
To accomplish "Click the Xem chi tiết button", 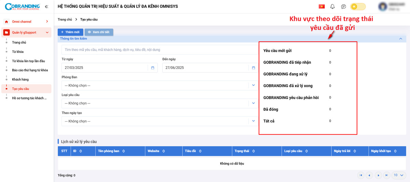I will [99, 32].
